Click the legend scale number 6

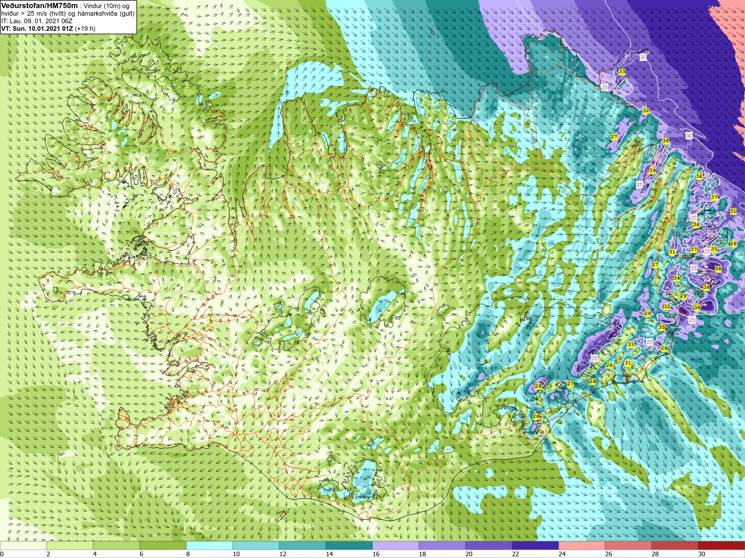coord(141,554)
